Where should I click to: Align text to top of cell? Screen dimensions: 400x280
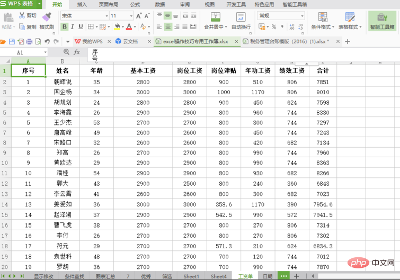click(x=159, y=15)
